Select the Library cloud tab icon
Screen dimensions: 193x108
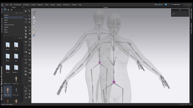pos(8,10)
